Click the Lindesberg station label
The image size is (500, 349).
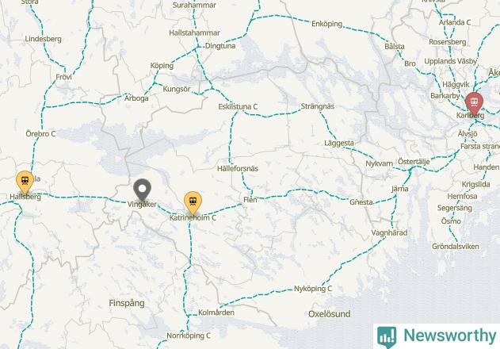click(x=43, y=39)
